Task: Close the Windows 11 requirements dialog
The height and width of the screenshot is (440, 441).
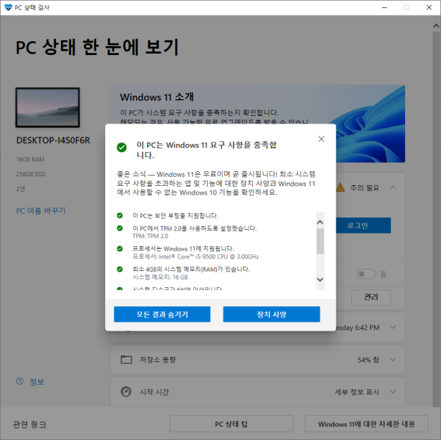Action: (321, 139)
